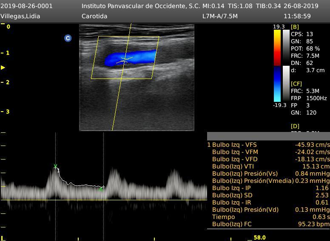Click the green peak systolic caliper marker

pos(55,166)
